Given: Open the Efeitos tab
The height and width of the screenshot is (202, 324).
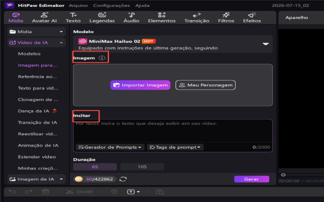Looking at the screenshot, I should click(x=252, y=18).
